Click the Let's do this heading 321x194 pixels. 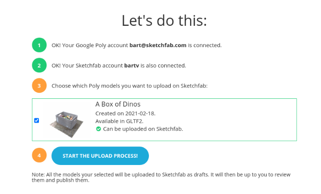click(x=164, y=20)
